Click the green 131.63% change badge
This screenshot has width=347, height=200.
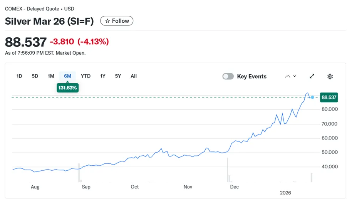pos(67,88)
